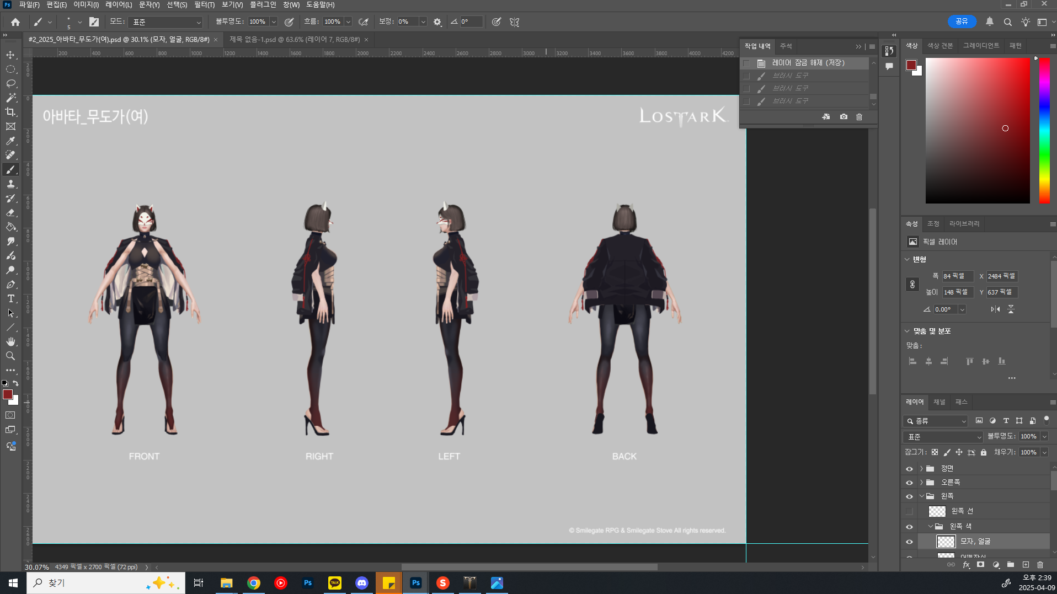This screenshot has width=1057, height=594.
Task: Collapse the 왼쪽 layer group
Action: click(x=921, y=496)
